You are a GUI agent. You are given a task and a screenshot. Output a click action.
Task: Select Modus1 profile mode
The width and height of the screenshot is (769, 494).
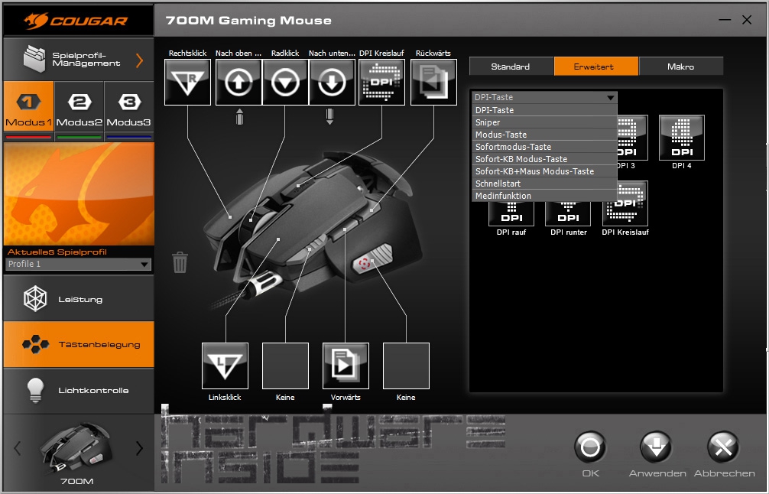point(28,111)
